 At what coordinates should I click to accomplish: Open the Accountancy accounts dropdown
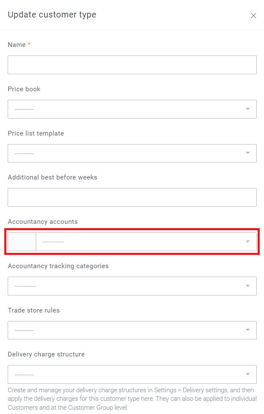tap(141, 242)
